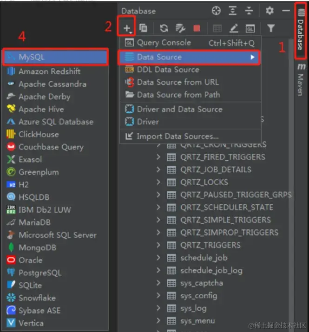
Task: Click the Collapse All icon
Action: [x=249, y=10]
